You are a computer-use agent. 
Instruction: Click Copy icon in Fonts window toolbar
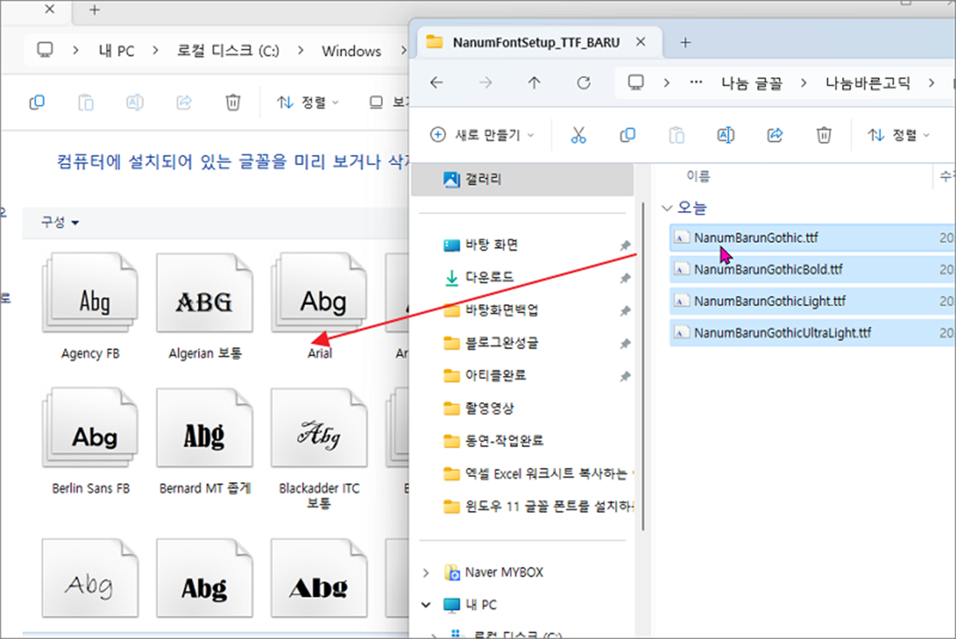click(x=37, y=102)
